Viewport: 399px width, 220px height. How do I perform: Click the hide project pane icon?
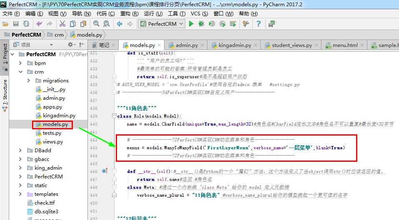[x=82, y=45]
